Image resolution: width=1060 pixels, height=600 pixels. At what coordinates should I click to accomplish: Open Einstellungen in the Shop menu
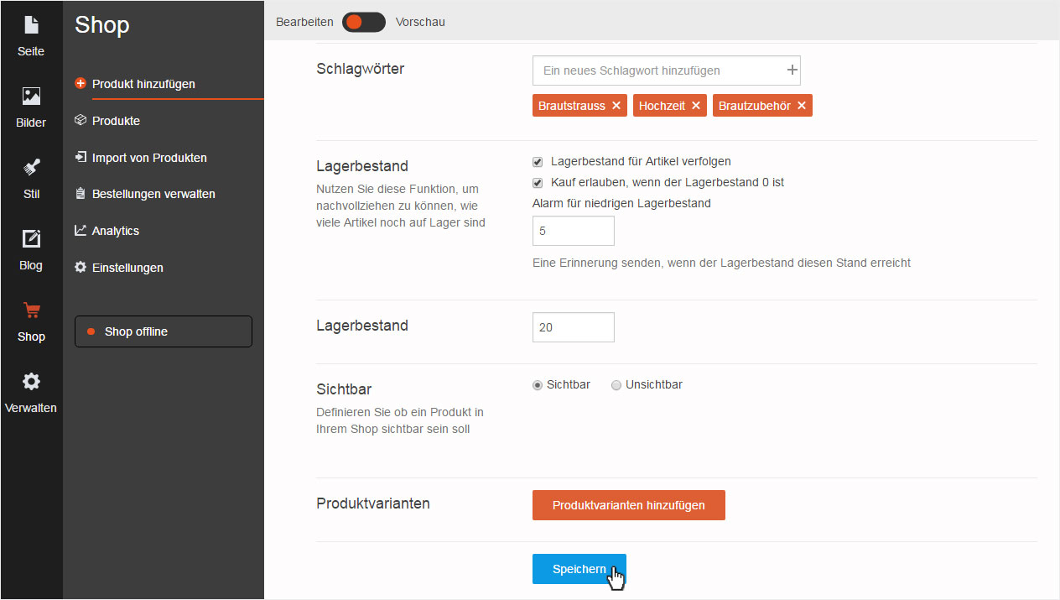click(x=127, y=268)
